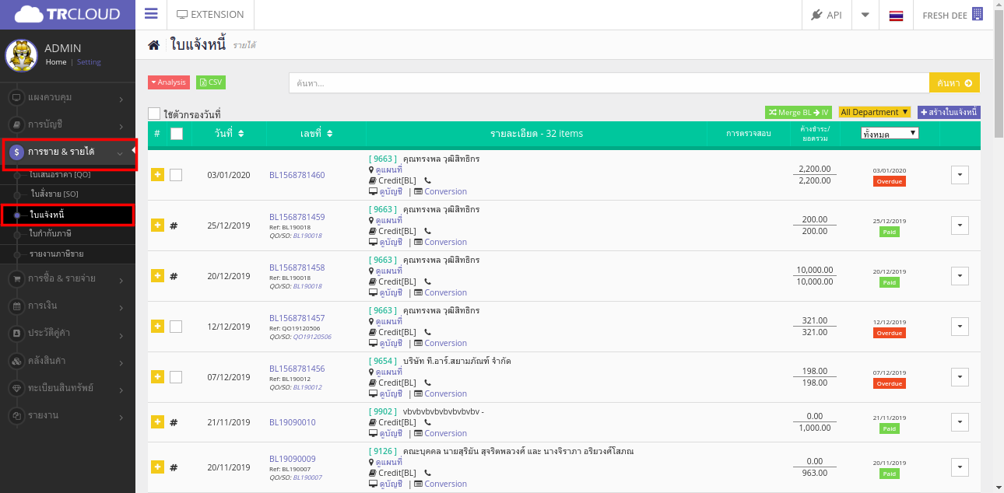Open ใบกำกับภาษี in the sidebar

click(51, 233)
